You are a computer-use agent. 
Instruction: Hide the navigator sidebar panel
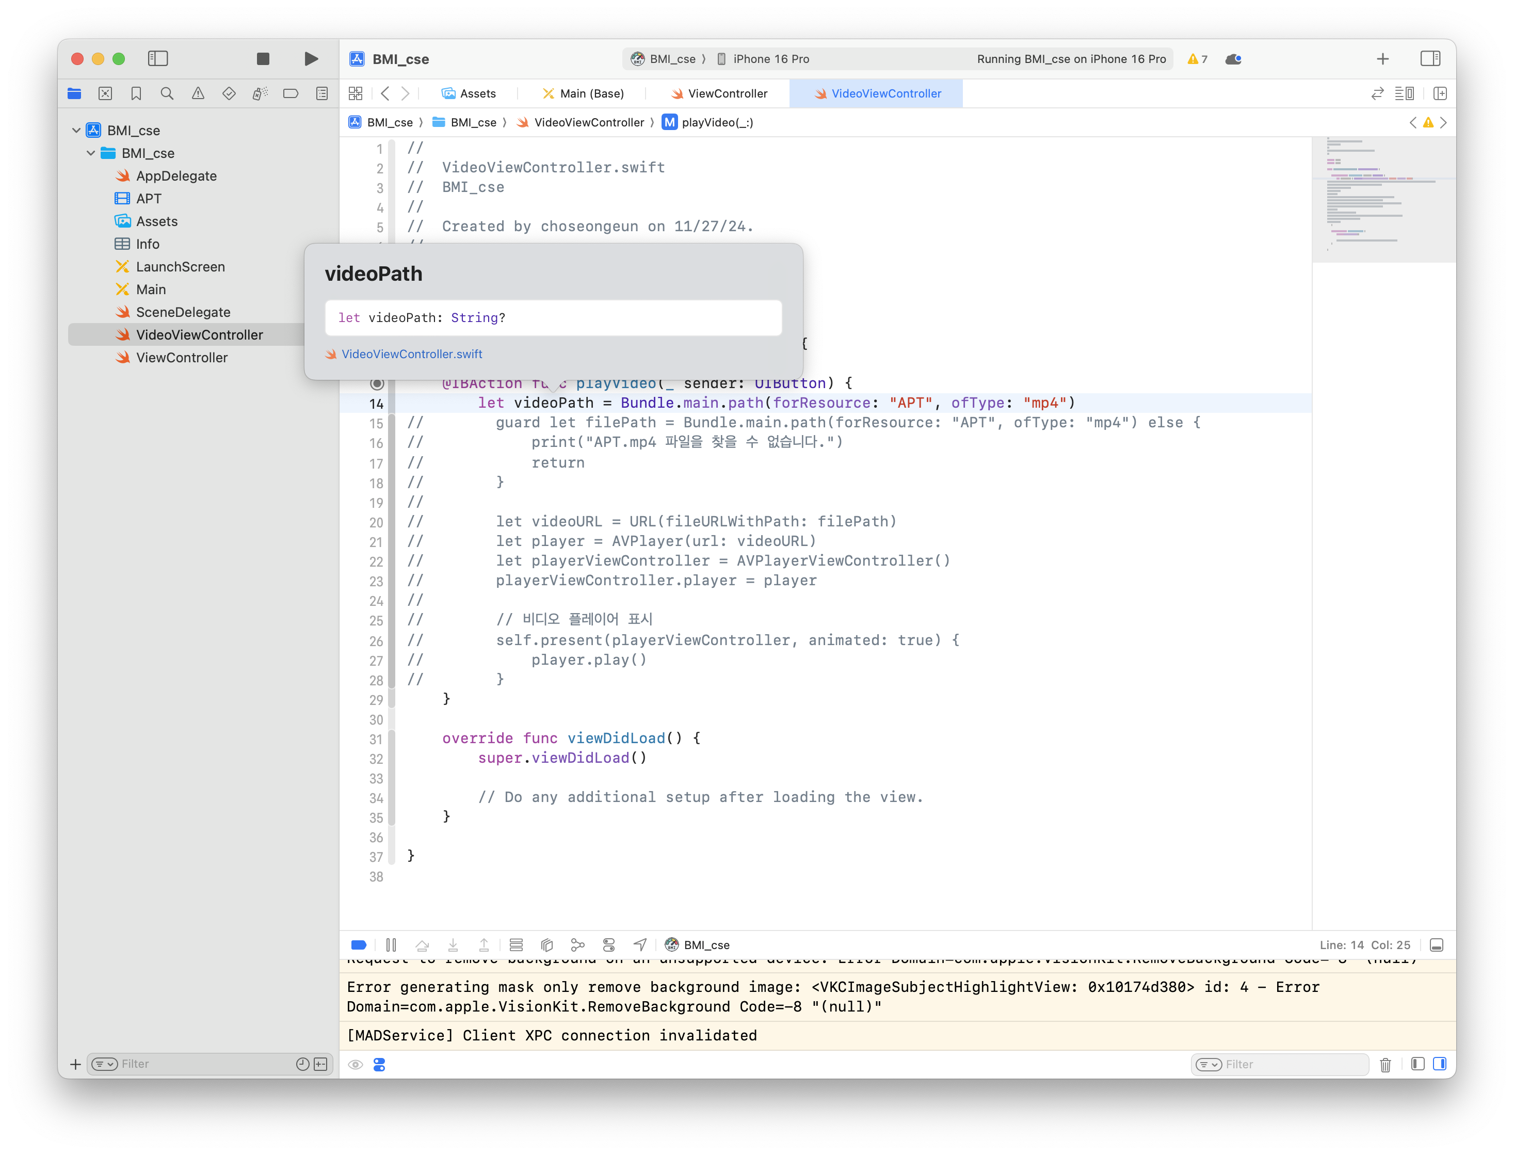[x=158, y=59]
